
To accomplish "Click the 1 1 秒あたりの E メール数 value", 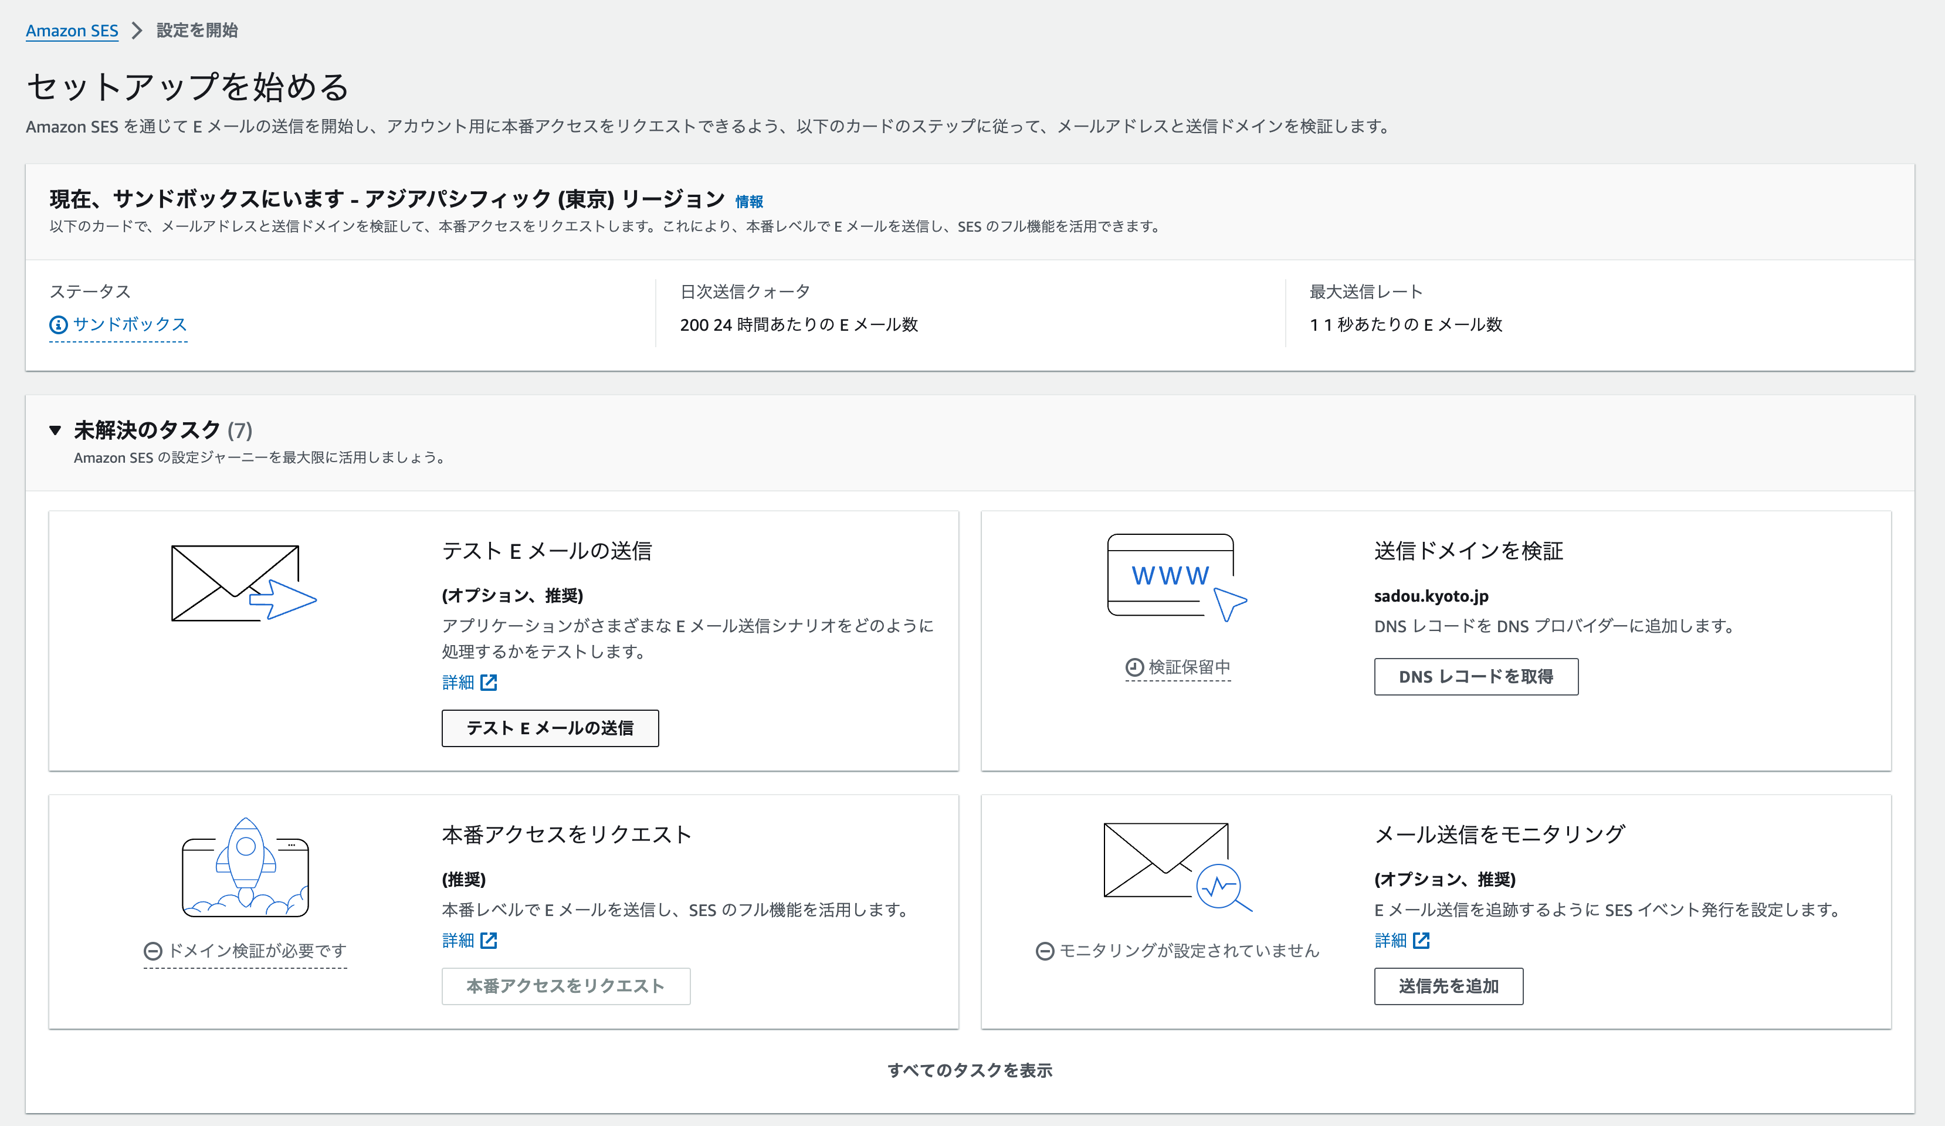I will coord(1407,324).
